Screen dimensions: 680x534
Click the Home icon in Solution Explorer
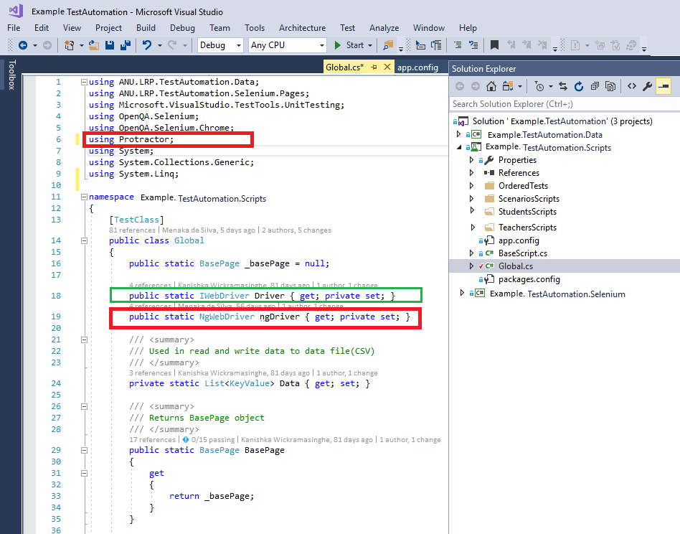point(491,86)
